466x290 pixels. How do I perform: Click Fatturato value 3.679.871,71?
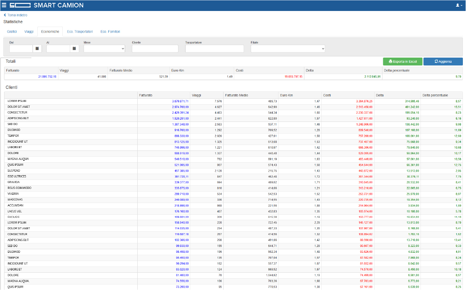pyautogui.click(x=180, y=101)
